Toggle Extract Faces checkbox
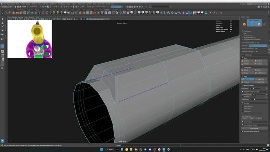The height and width of the screenshot is (152, 270). [x=243, y=111]
